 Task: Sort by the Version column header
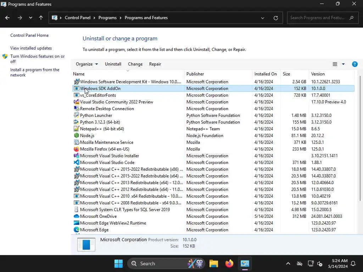point(331,74)
